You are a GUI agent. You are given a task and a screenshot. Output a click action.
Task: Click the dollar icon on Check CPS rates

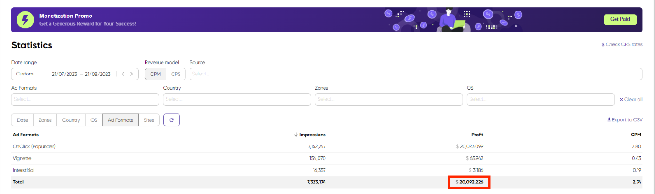pos(603,45)
